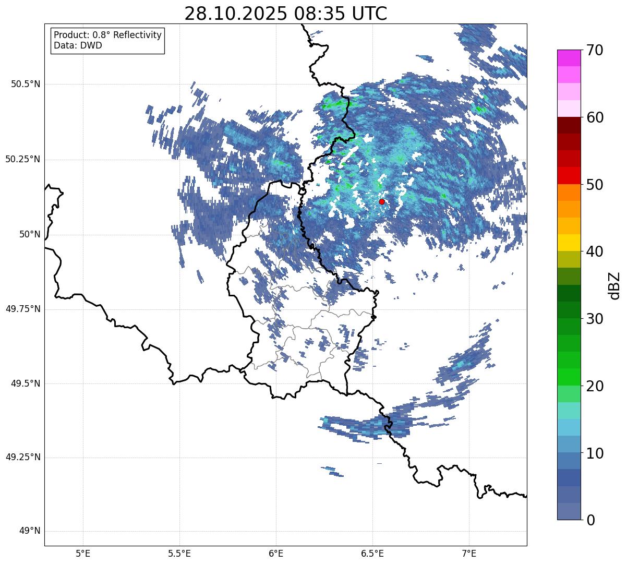Click the colorbar tick value 20
627x564 pixels.
[594, 387]
